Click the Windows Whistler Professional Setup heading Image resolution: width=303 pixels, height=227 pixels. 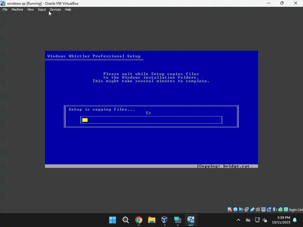pos(94,56)
